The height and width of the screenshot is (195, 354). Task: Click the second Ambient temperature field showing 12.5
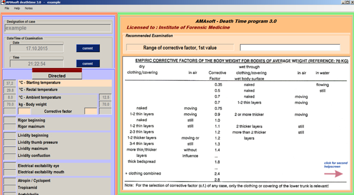tap(106, 97)
